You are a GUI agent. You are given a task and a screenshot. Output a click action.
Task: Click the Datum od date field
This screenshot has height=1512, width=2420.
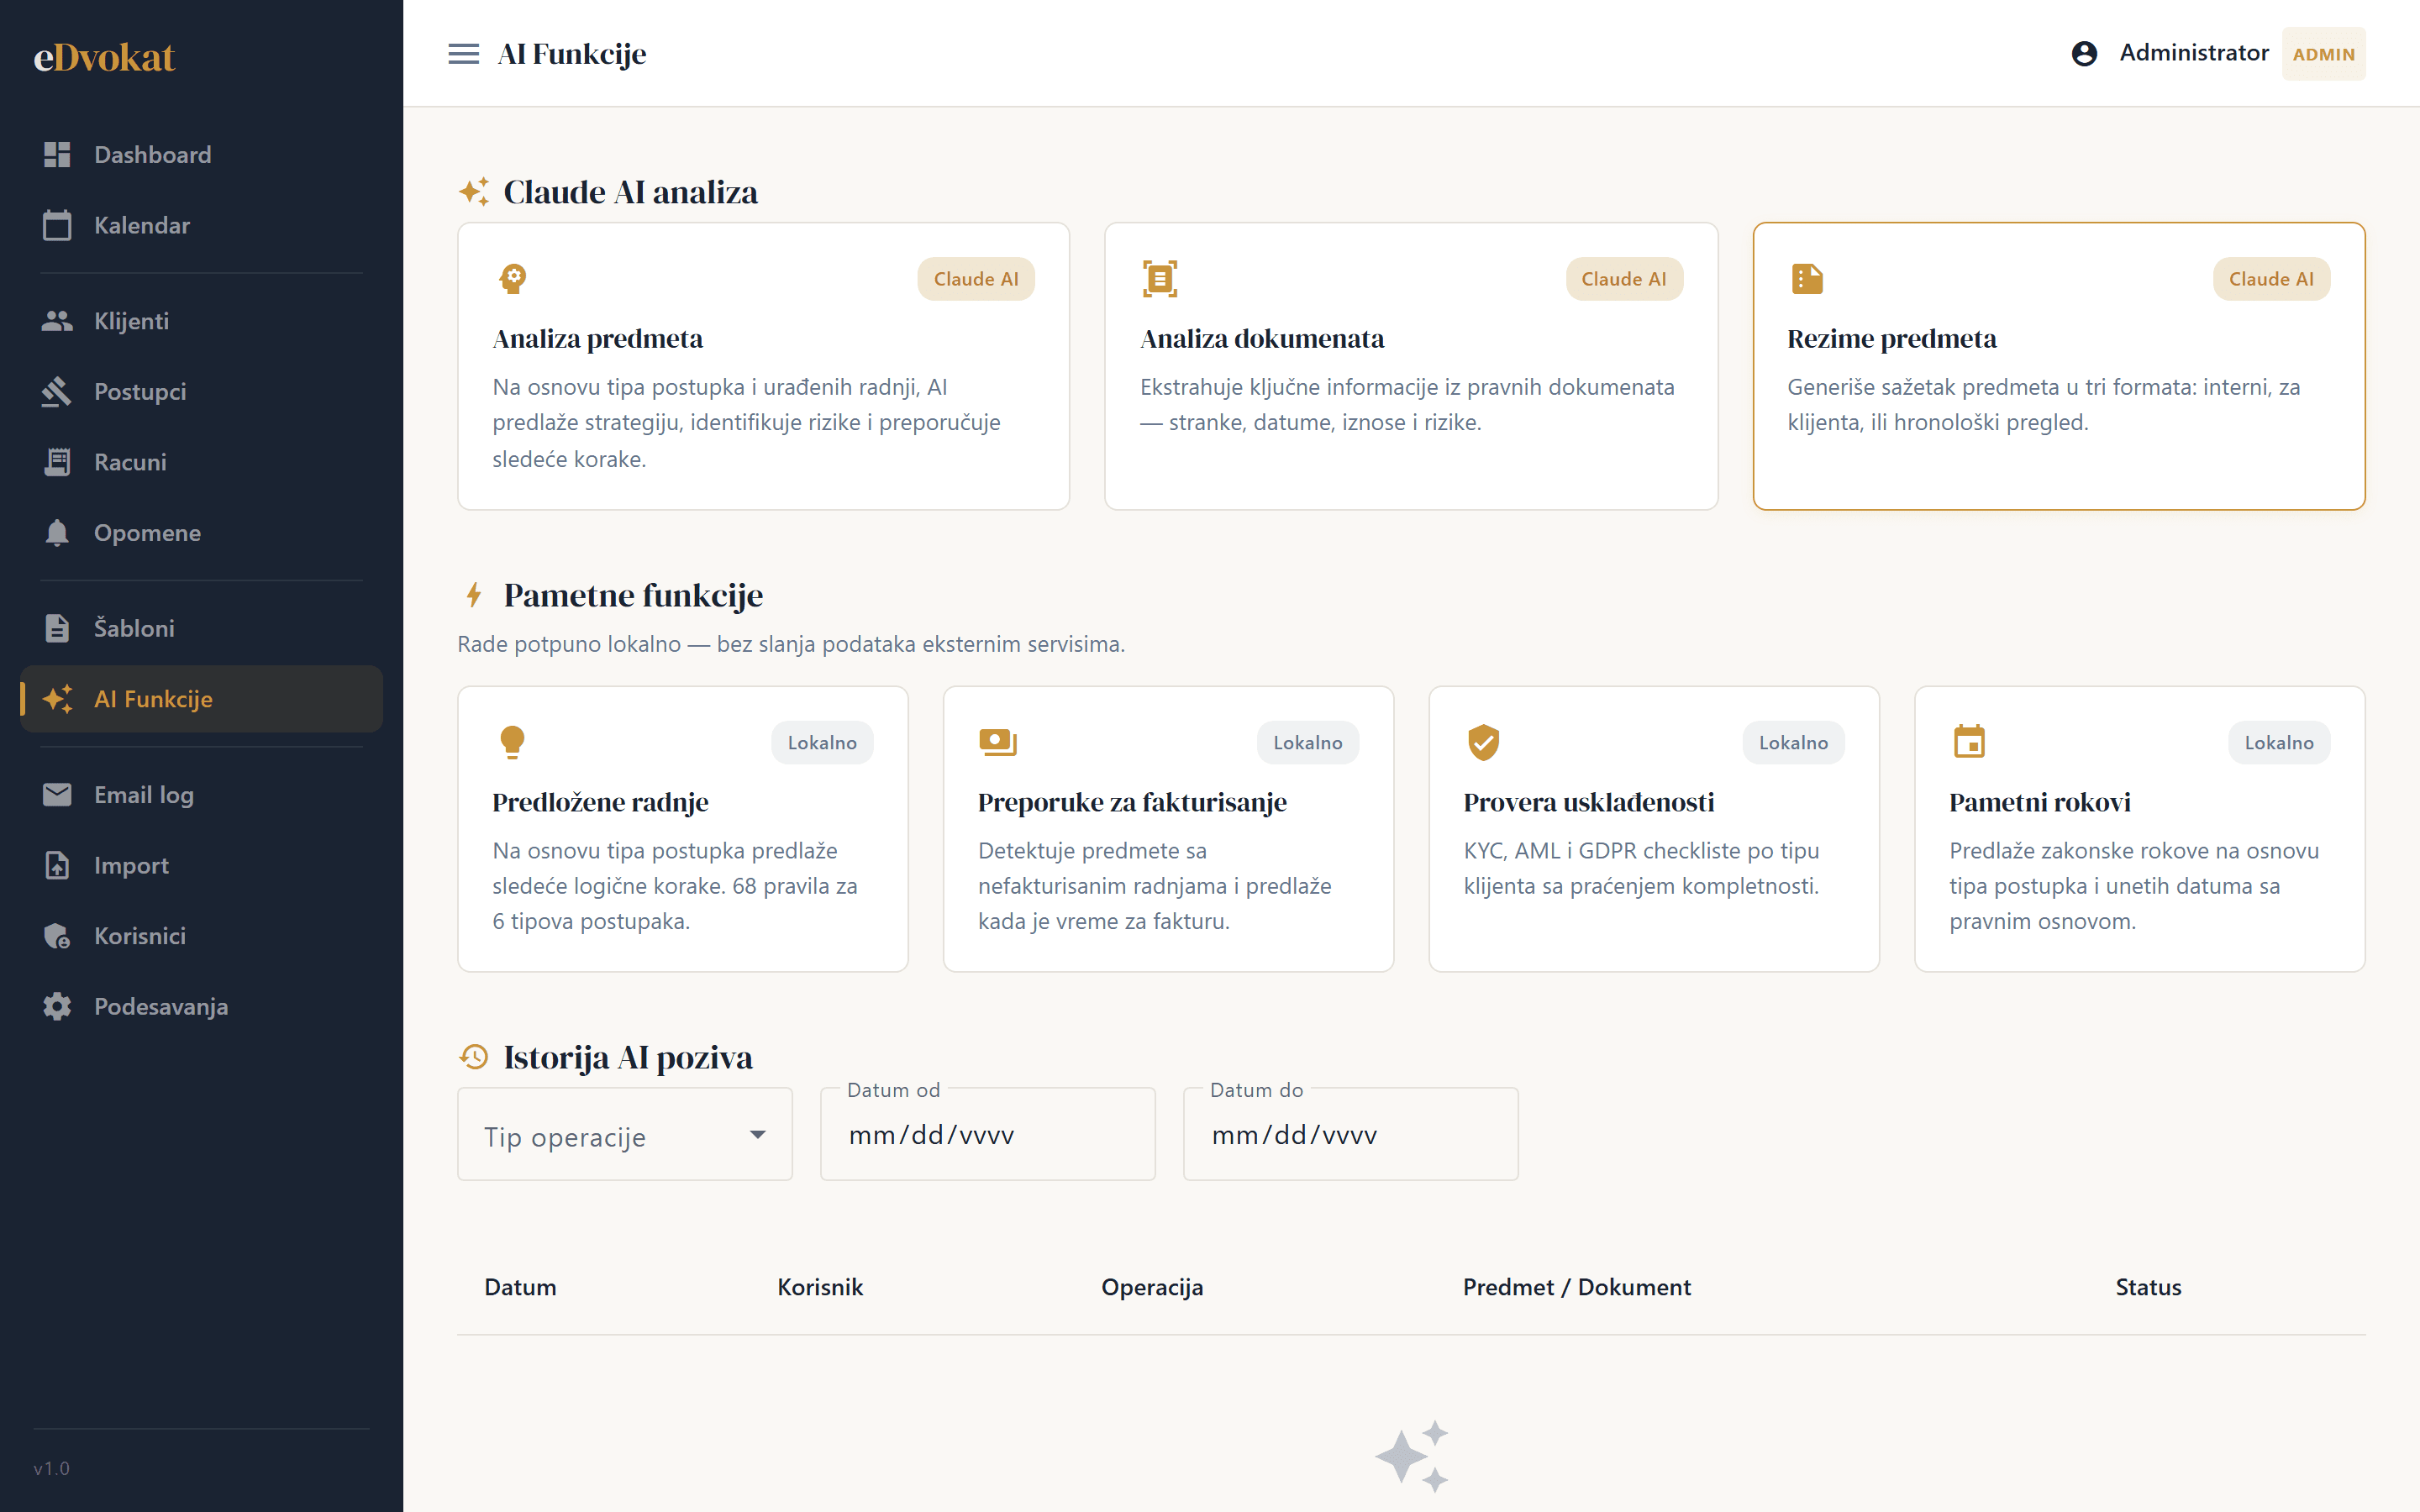(988, 1134)
